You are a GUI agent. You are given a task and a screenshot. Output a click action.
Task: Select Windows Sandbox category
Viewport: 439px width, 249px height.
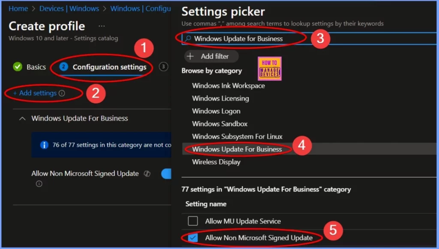(x=220, y=124)
